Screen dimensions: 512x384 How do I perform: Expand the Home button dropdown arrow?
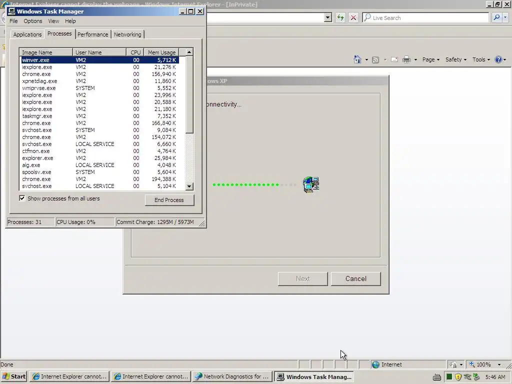pos(366,60)
